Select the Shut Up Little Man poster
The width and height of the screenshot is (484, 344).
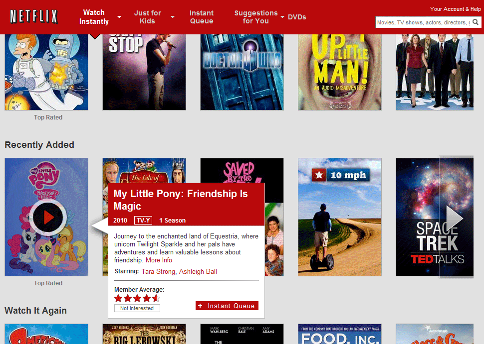click(x=339, y=72)
